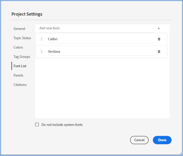Open the General settings tab

pos(19,29)
